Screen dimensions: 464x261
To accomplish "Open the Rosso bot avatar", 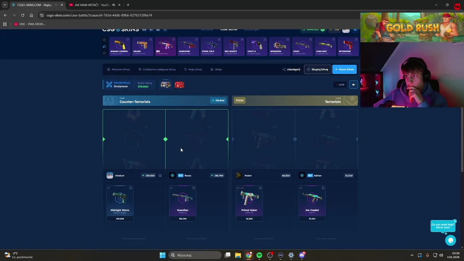I will [x=173, y=175].
